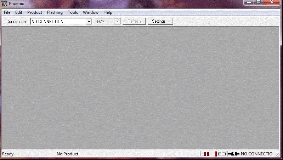Open the File menu

7,12
